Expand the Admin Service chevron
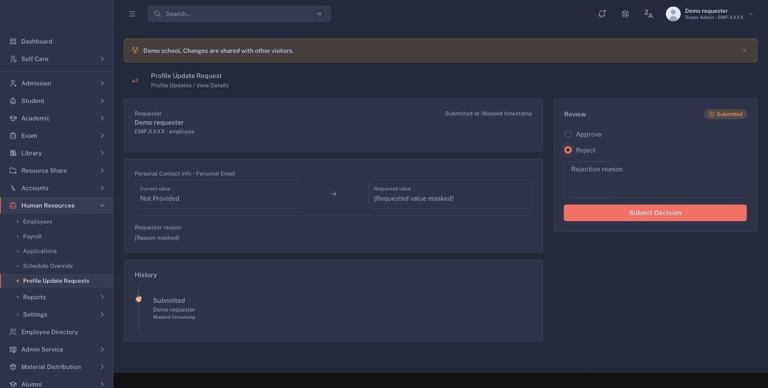The image size is (768, 388). pyautogui.click(x=102, y=350)
